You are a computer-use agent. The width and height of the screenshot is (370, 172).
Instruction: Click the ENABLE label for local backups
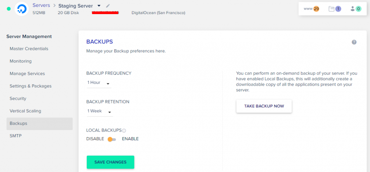tap(130, 139)
